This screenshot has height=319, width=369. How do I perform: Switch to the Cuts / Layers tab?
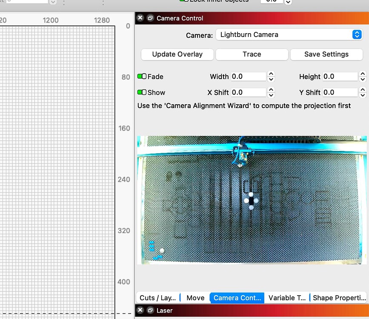(x=158, y=298)
